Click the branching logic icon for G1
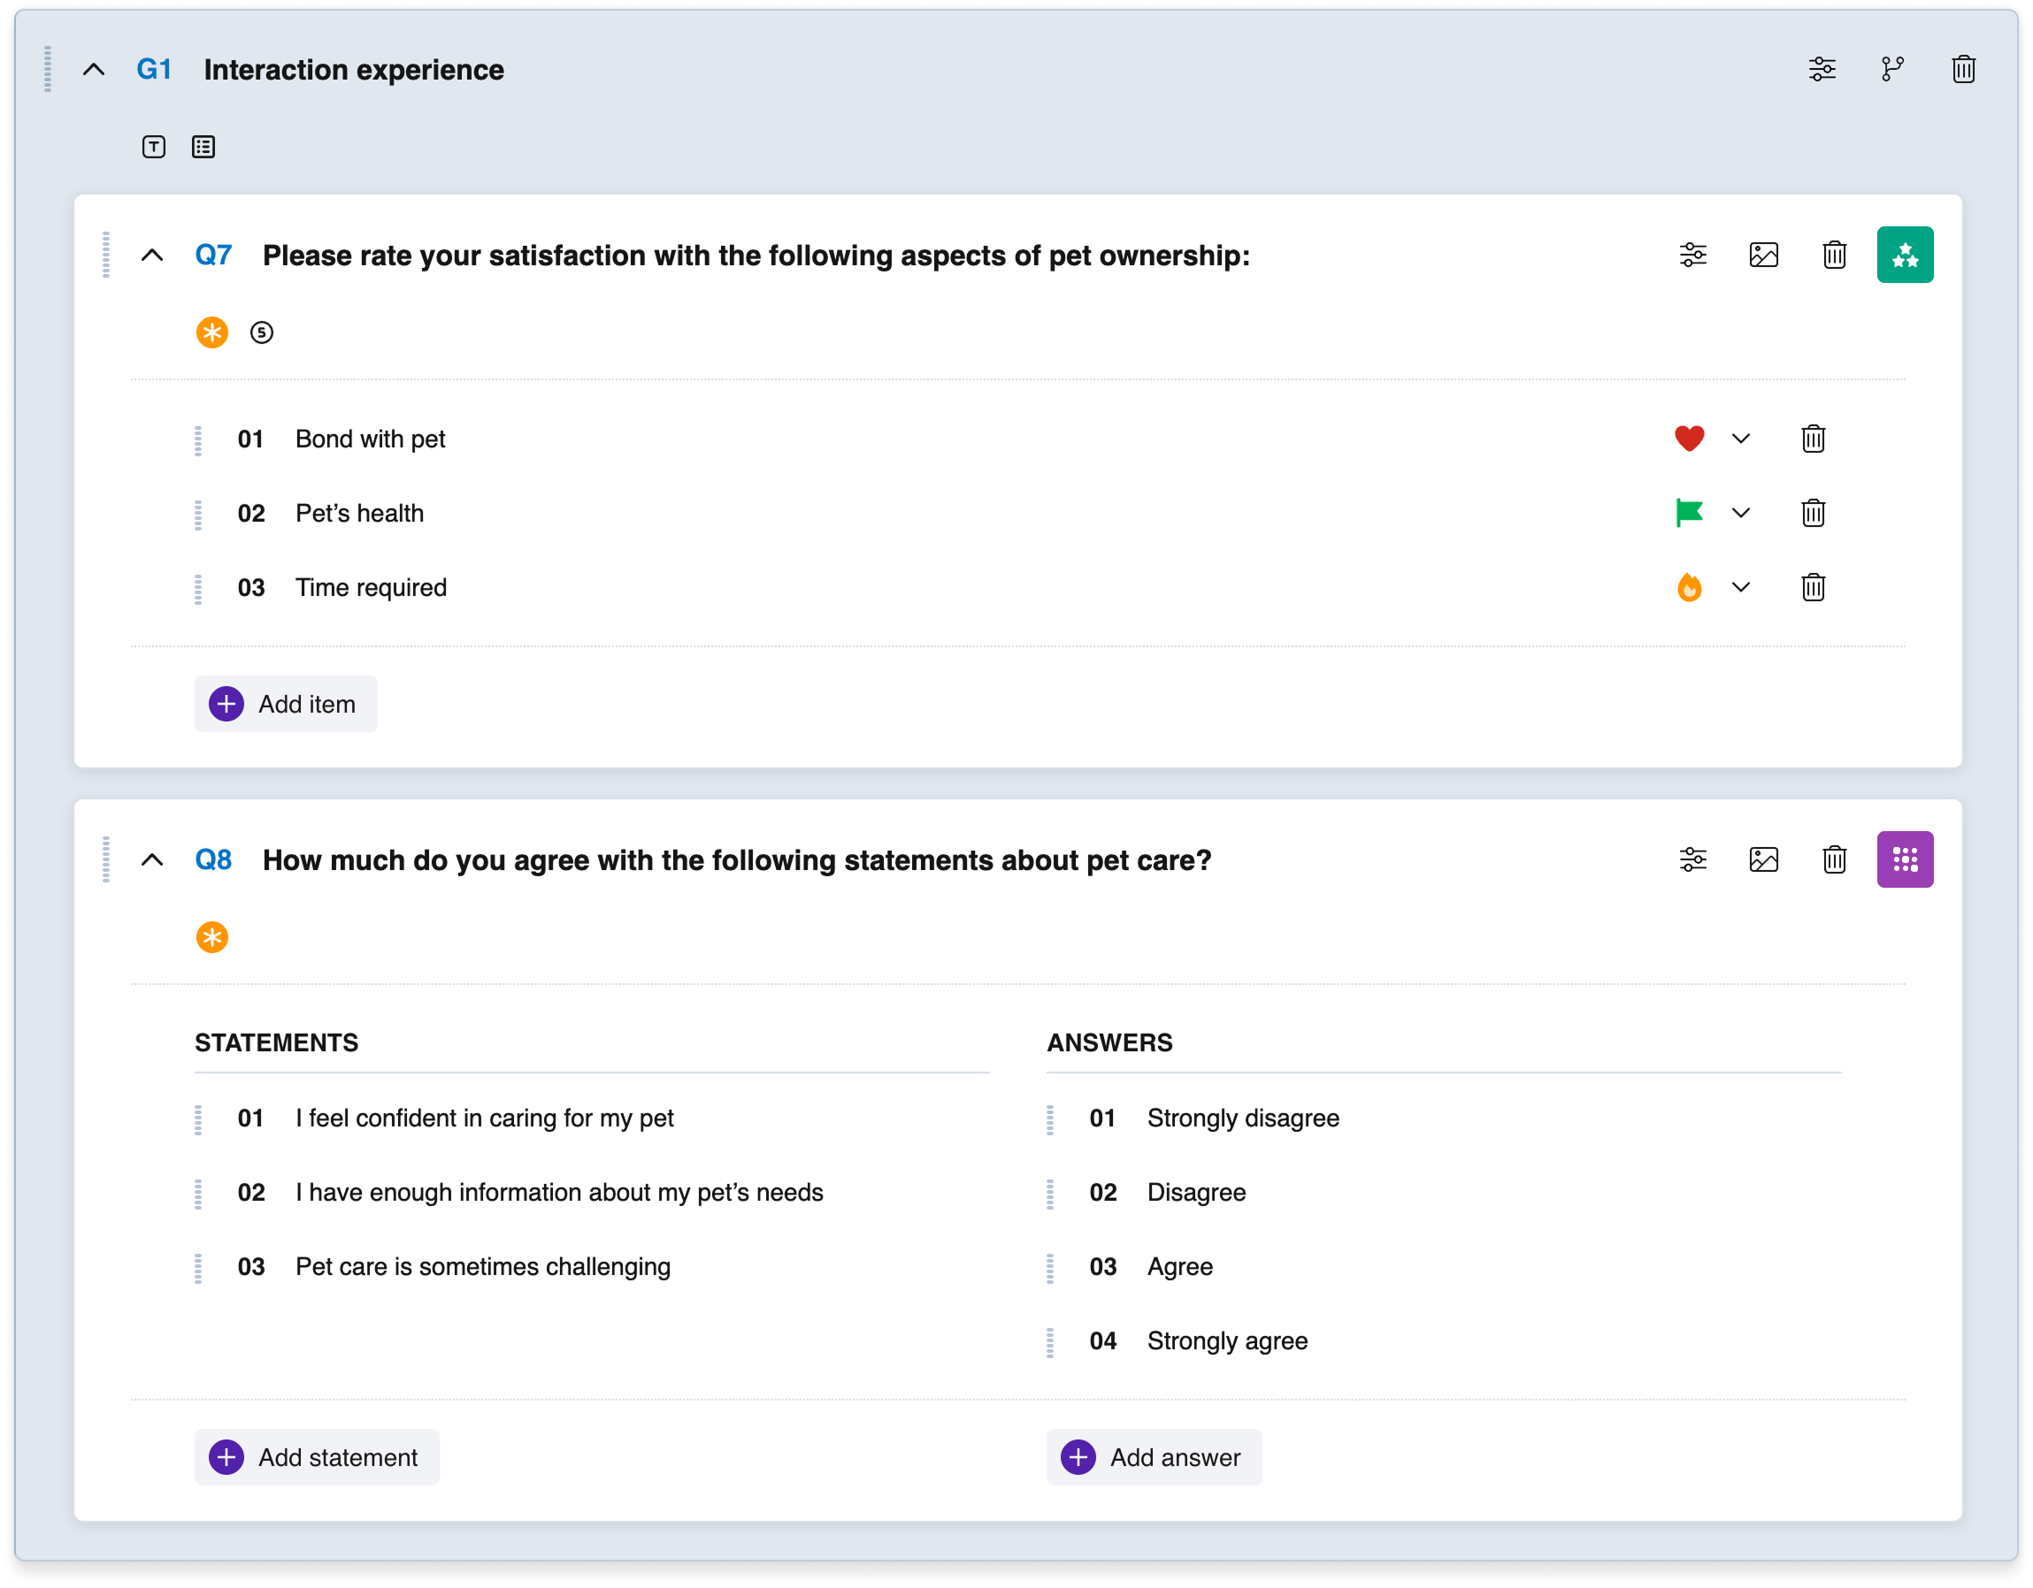The width and height of the screenshot is (2033, 1588). 1892,70
